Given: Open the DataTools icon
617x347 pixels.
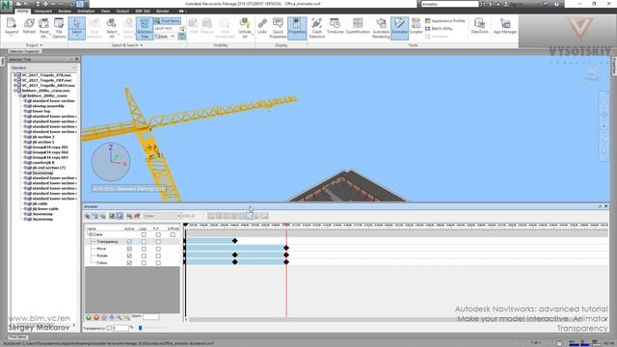Looking at the screenshot, I should 479,26.
